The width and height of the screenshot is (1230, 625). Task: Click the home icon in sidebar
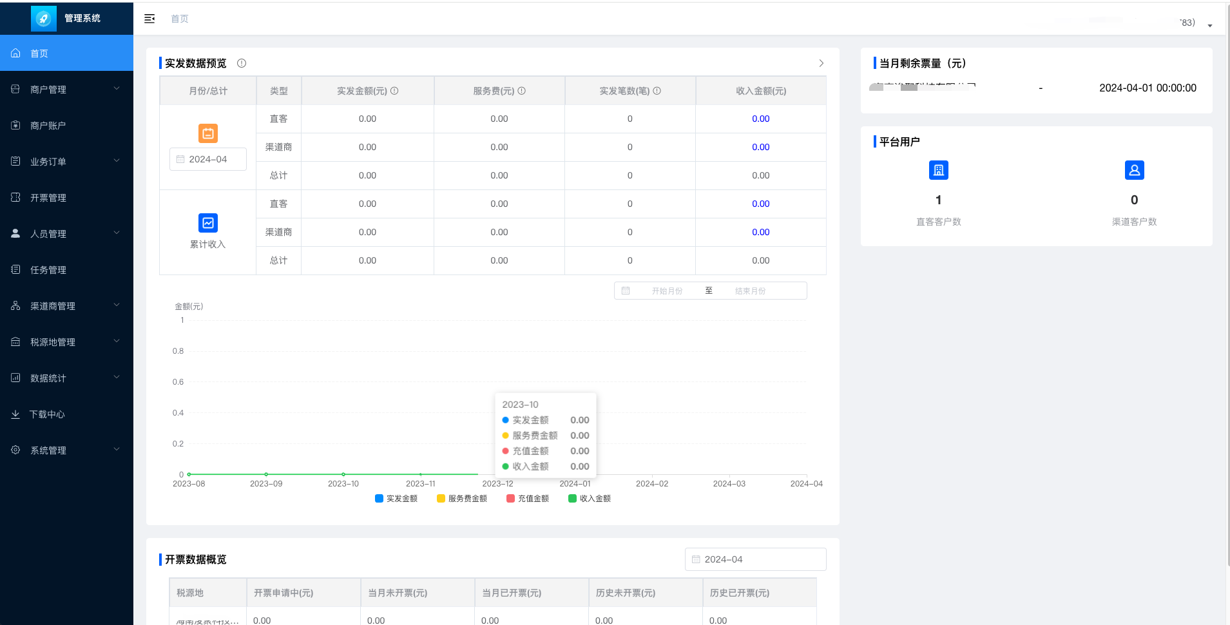tap(15, 53)
